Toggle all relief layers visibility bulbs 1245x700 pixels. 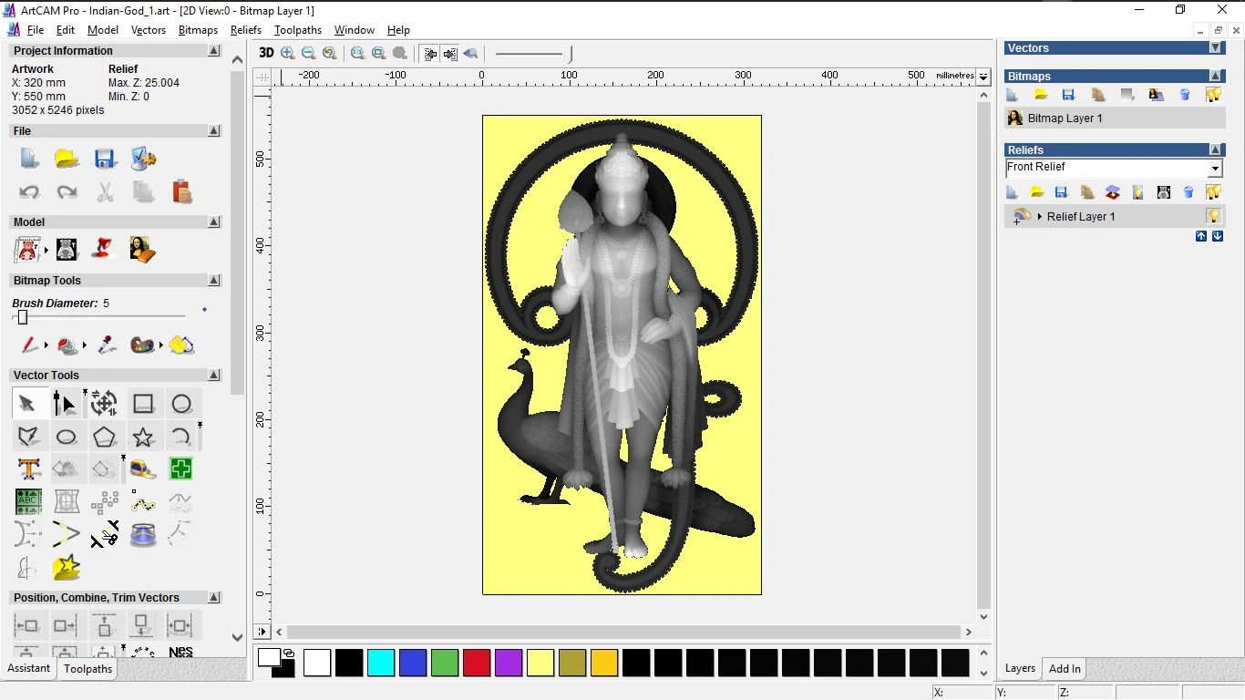coord(1213,192)
